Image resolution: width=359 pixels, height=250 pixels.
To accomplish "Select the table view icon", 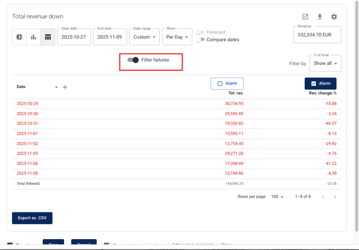I will [x=47, y=37].
